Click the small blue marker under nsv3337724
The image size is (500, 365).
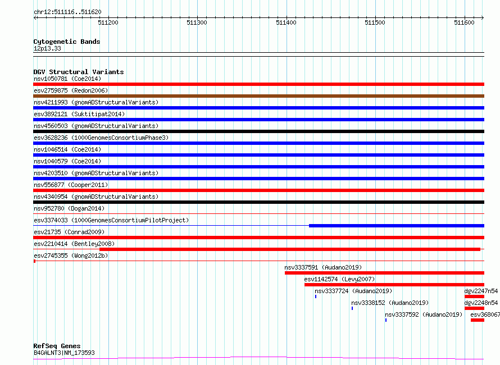[x=316, y=296]
